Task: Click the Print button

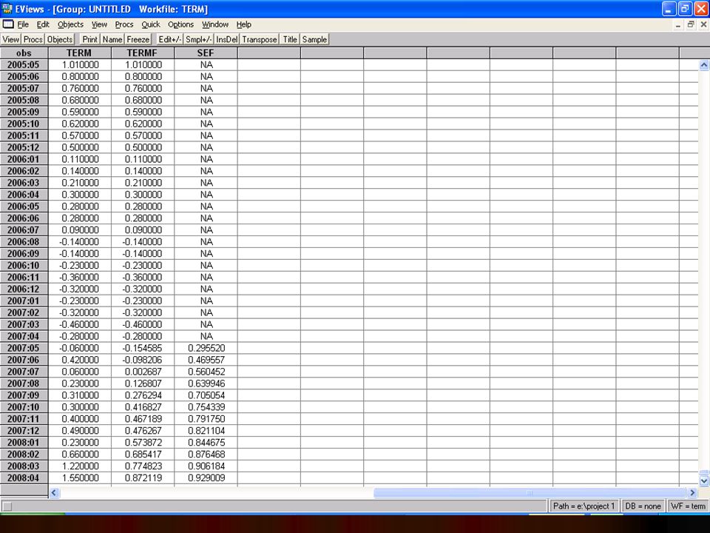Action: tap(90, 39)
